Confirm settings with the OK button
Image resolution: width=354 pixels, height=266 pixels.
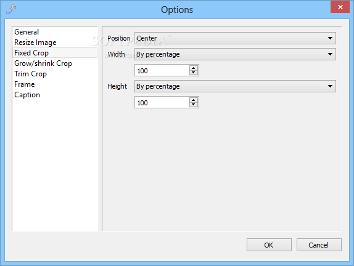point(269,245)
